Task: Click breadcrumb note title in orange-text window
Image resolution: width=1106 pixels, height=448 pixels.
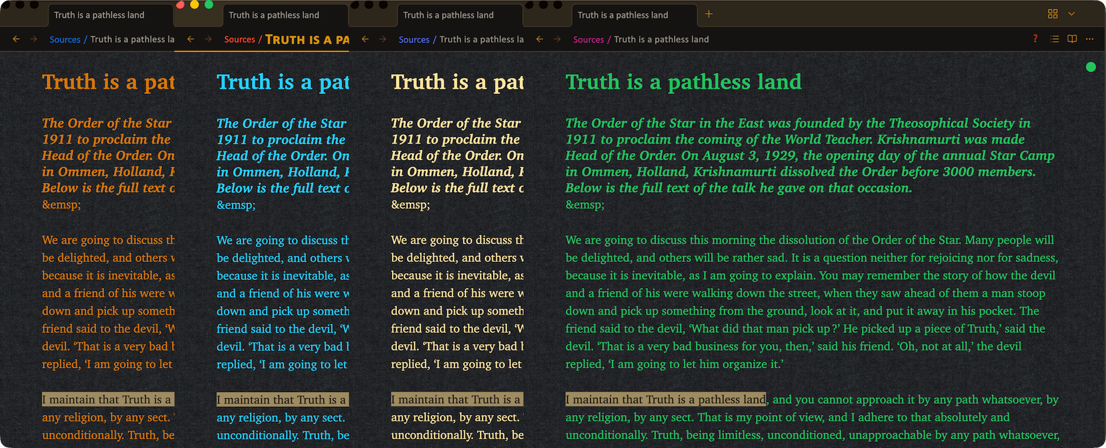Action: (132, 39)
